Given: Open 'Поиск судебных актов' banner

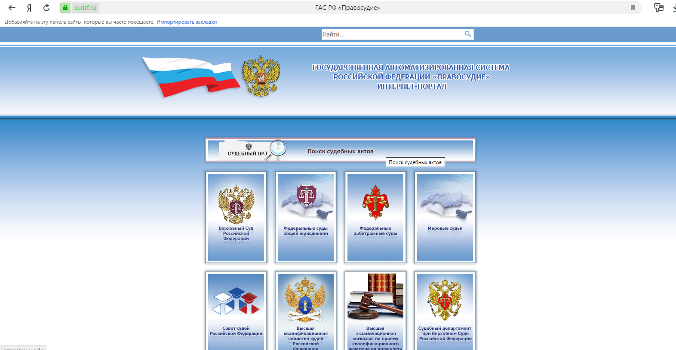Looking at the screenshot, I should tap(341, 150).
